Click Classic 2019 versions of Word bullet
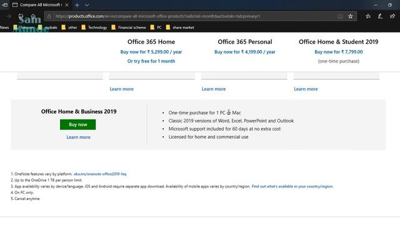Viewport: 400px width, 225px height. [231, 121]
